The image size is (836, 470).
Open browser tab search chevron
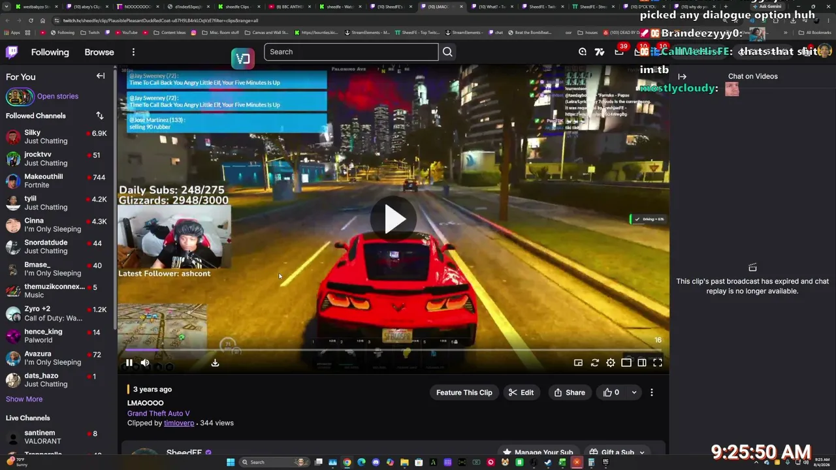click(x=6, y=7)
